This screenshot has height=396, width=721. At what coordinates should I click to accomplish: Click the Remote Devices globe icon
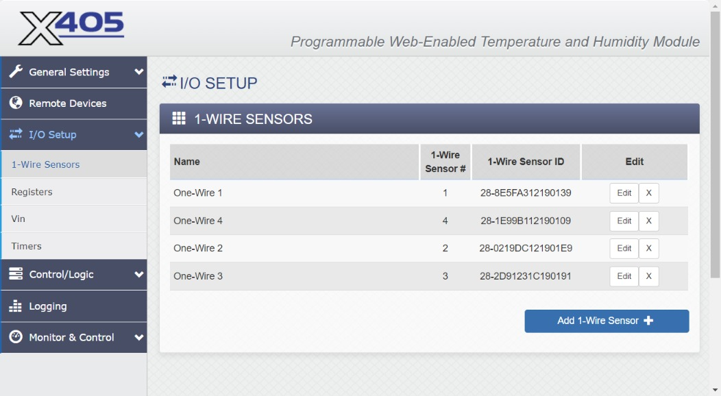click(16, 103)
